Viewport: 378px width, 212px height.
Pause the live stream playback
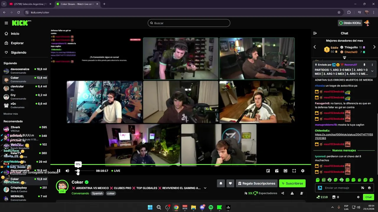58,171
